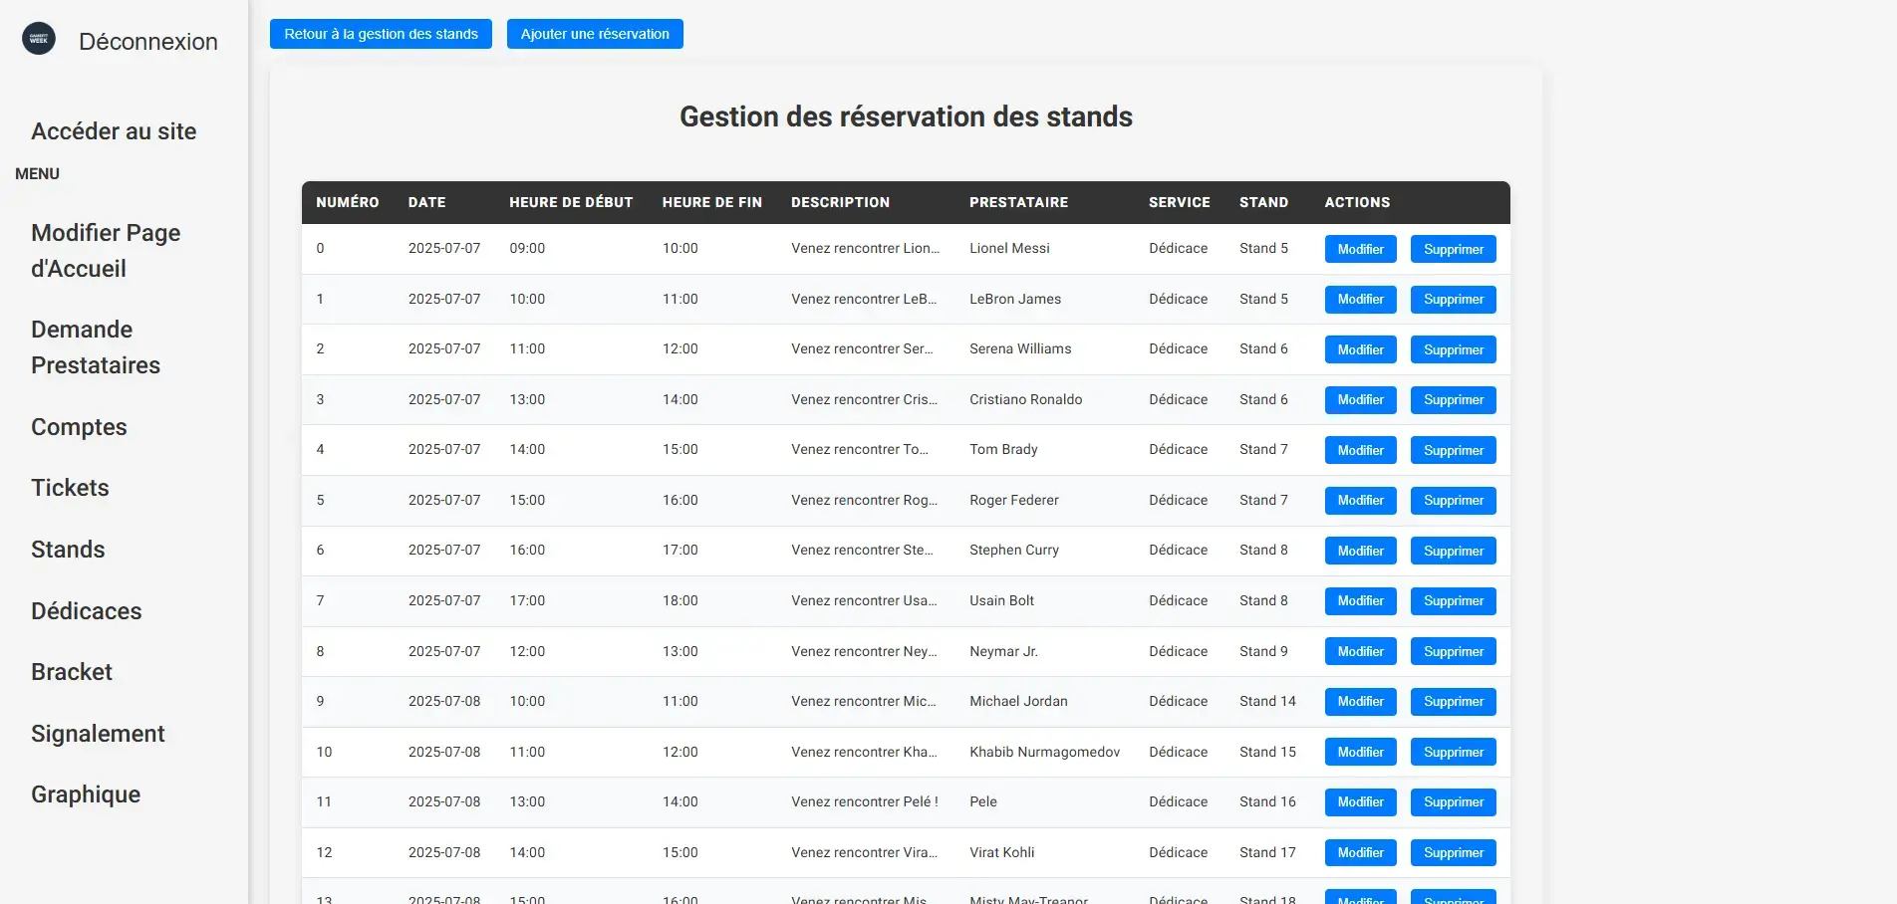Modify the Lionel Messi reservation
1897x904 pixels.
coord(1360,249)
